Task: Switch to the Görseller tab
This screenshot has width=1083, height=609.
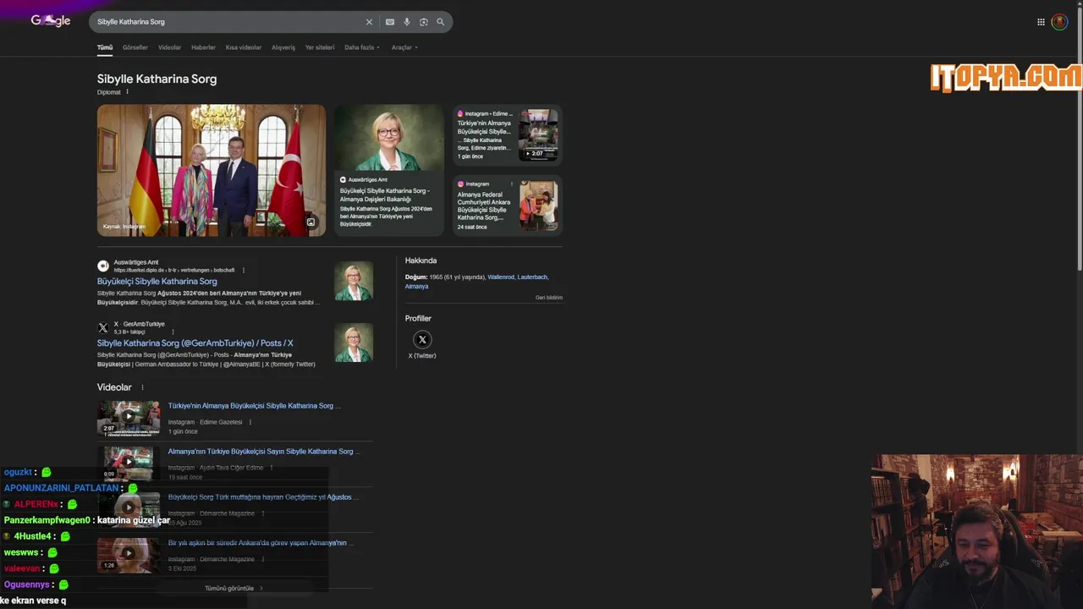Action: (135, 47)
